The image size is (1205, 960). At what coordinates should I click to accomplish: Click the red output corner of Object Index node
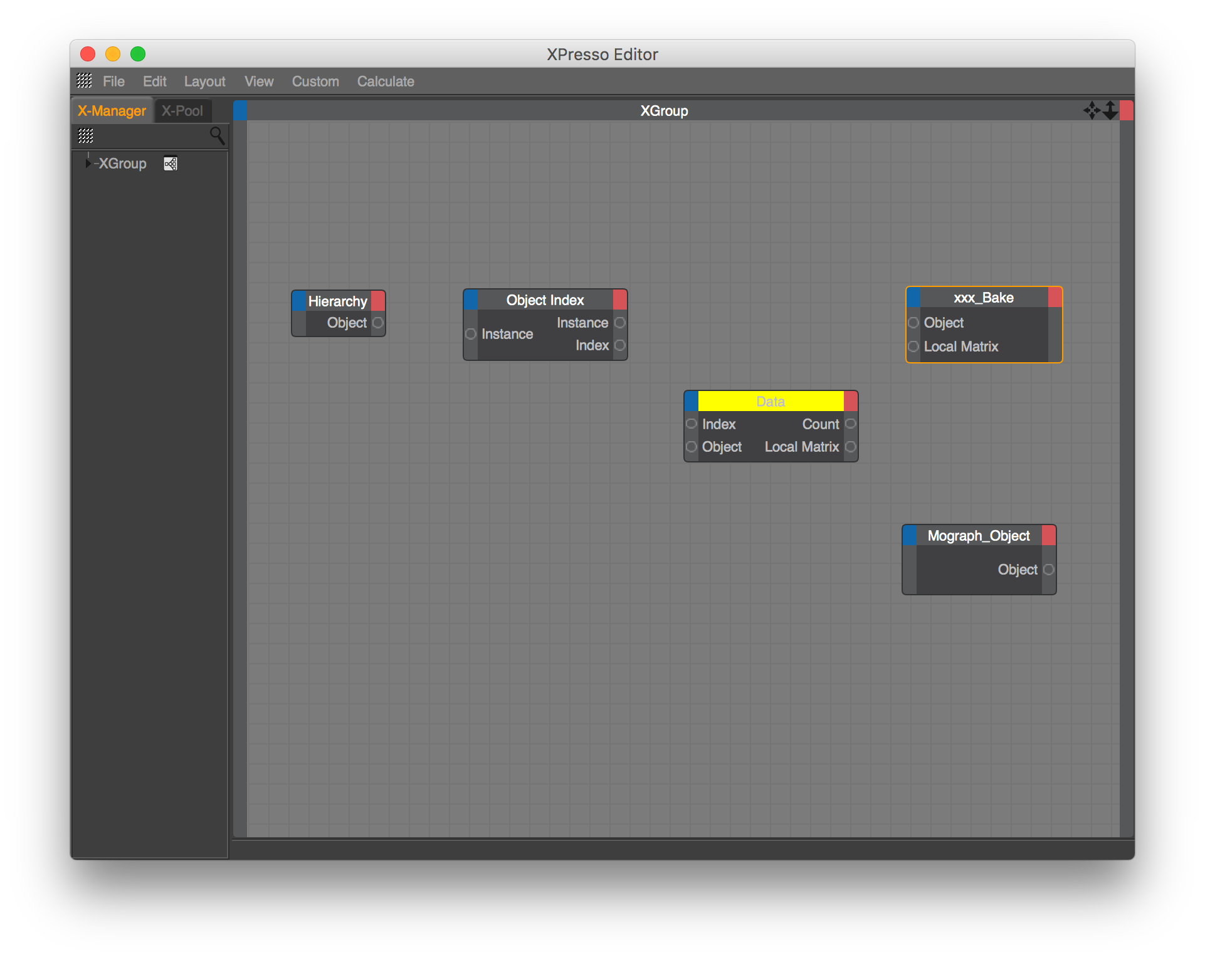[x=620, y=300]
